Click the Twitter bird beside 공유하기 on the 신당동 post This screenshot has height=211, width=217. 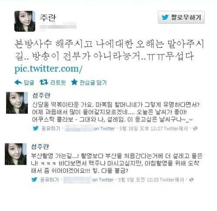(x=36, y=128)
